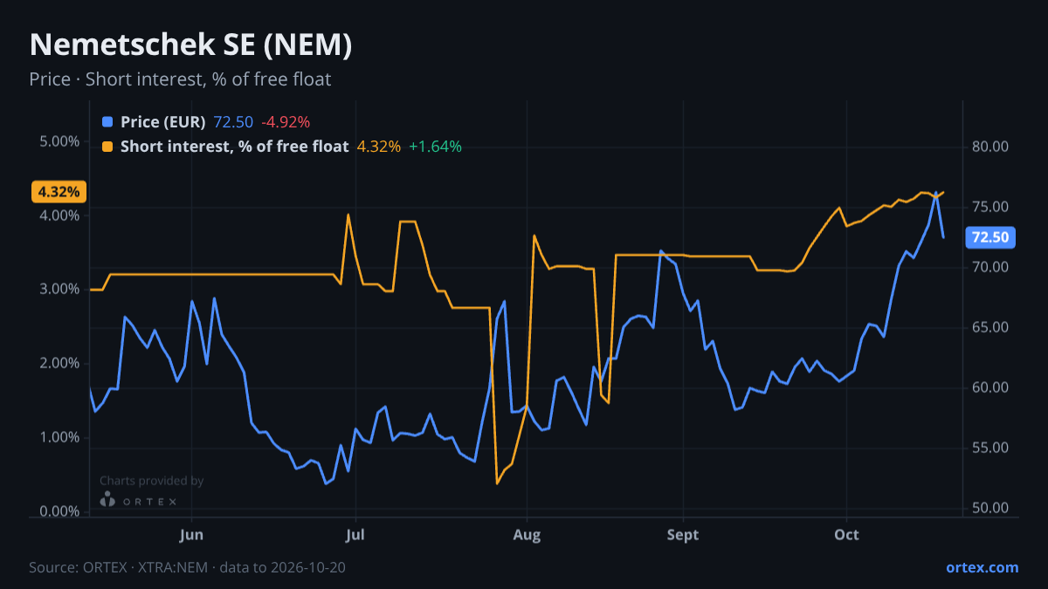Click the 55.00 right axis label
This screenshot has height=589, width=1048.
[990, 448]
